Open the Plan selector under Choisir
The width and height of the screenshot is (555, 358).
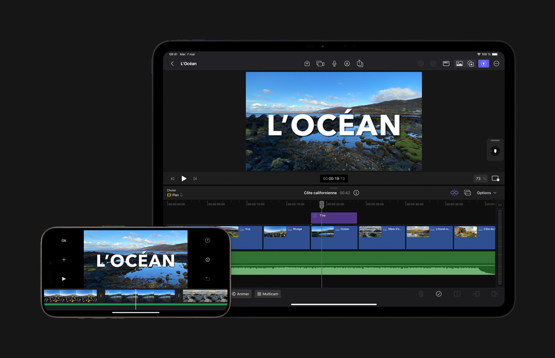coord(176,194)
